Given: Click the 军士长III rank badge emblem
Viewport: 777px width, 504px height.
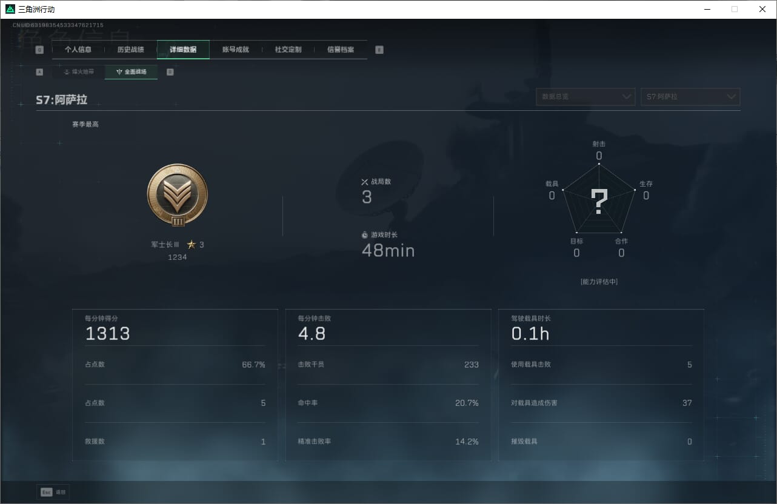Looking at the screenshot, I should (178, 195).
